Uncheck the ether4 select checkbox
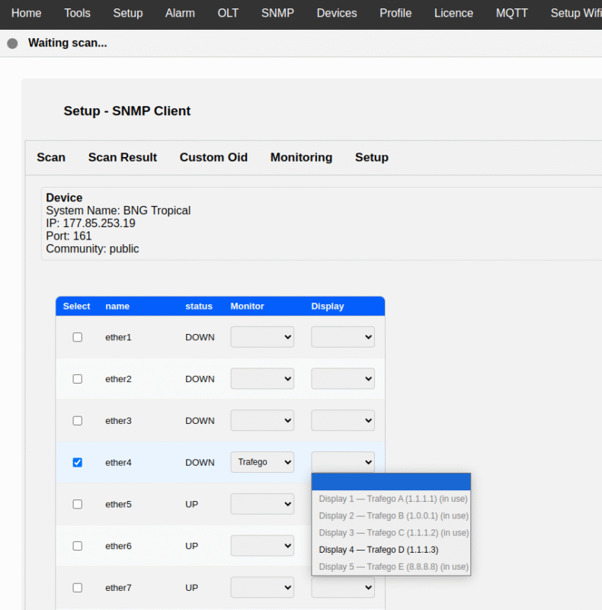 pyautogui.click(x=77, y=462)
